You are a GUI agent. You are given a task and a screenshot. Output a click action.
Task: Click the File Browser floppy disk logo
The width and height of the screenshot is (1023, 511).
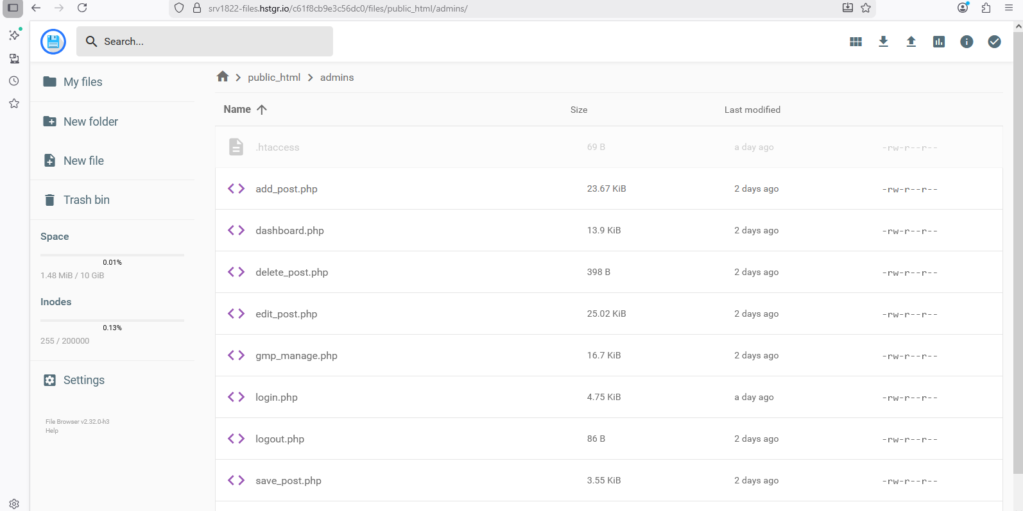click(x=53, y=42)
